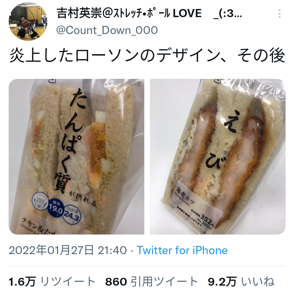This screenshot has height=293, width=294.
Task: View the 9.2万 いいね list
Action: click(x=241, y=282)
